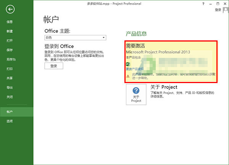The image size is (229, 165).
Task: Select 打印 in the sidebar
Action: [10, 69]
